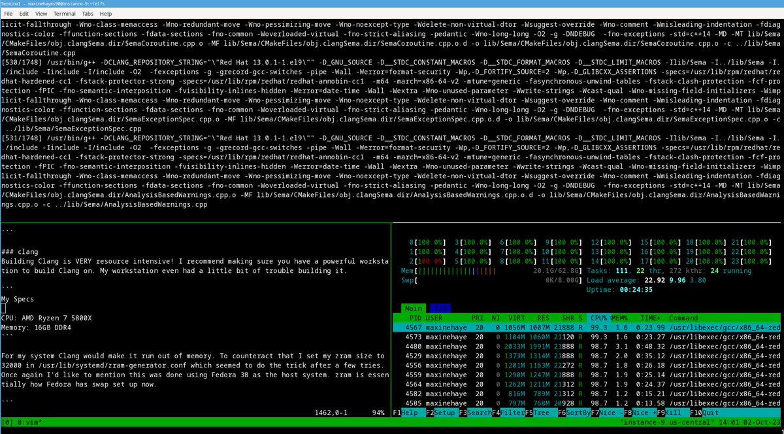Click the Mem usage bar meter
The image size is (784, 434).
(x=490, y=270)
